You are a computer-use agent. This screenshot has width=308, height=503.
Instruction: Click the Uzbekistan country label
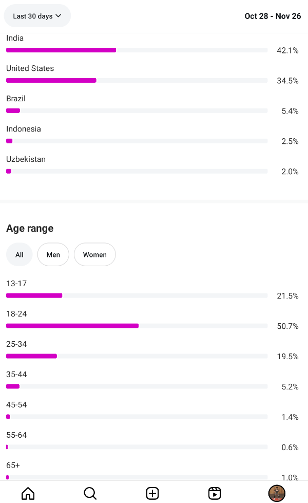pos(26,159)
